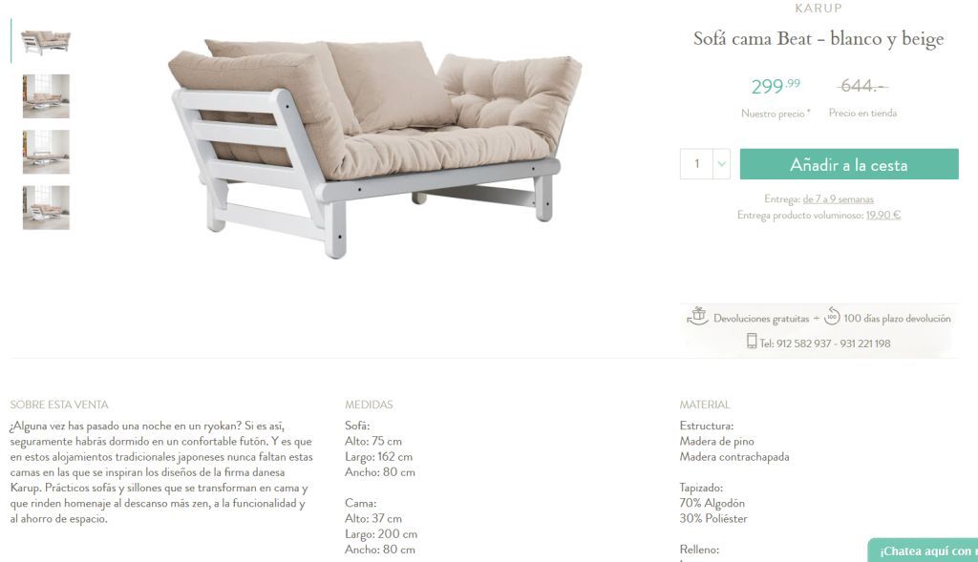Click the KARUP brand name
Viewport: 978px width, 562px height.
pos(819,9)
